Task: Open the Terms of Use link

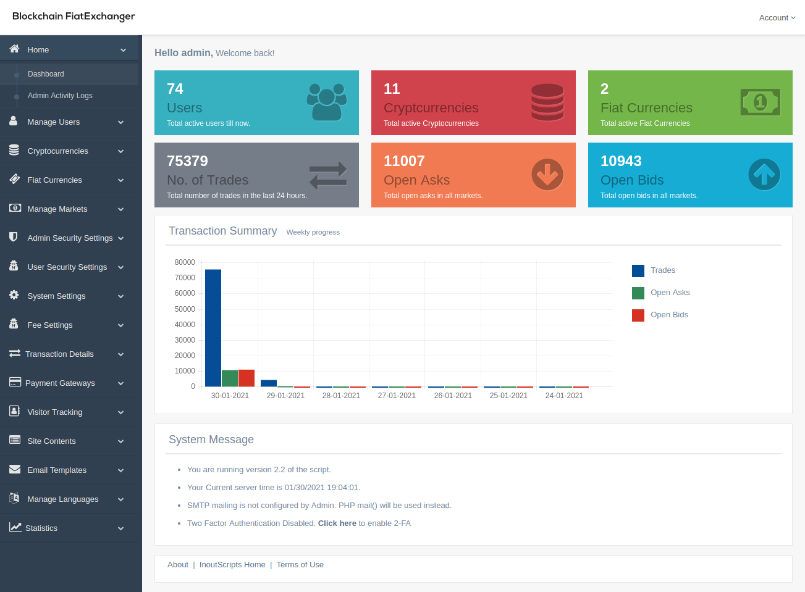Action: pyautogui.click(x=300, y=564)
